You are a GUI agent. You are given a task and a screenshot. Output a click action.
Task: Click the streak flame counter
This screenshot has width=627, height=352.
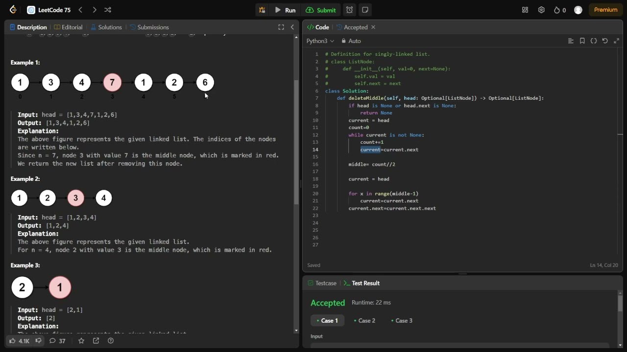(x=559, y=10)
